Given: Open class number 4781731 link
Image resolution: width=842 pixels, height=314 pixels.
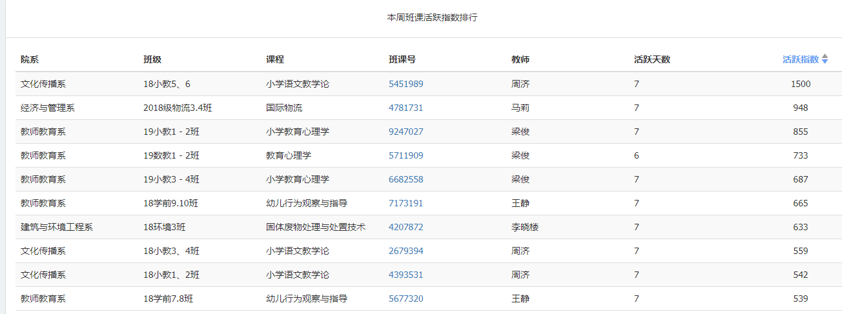Looking at the screenshot, I should 406,108.
